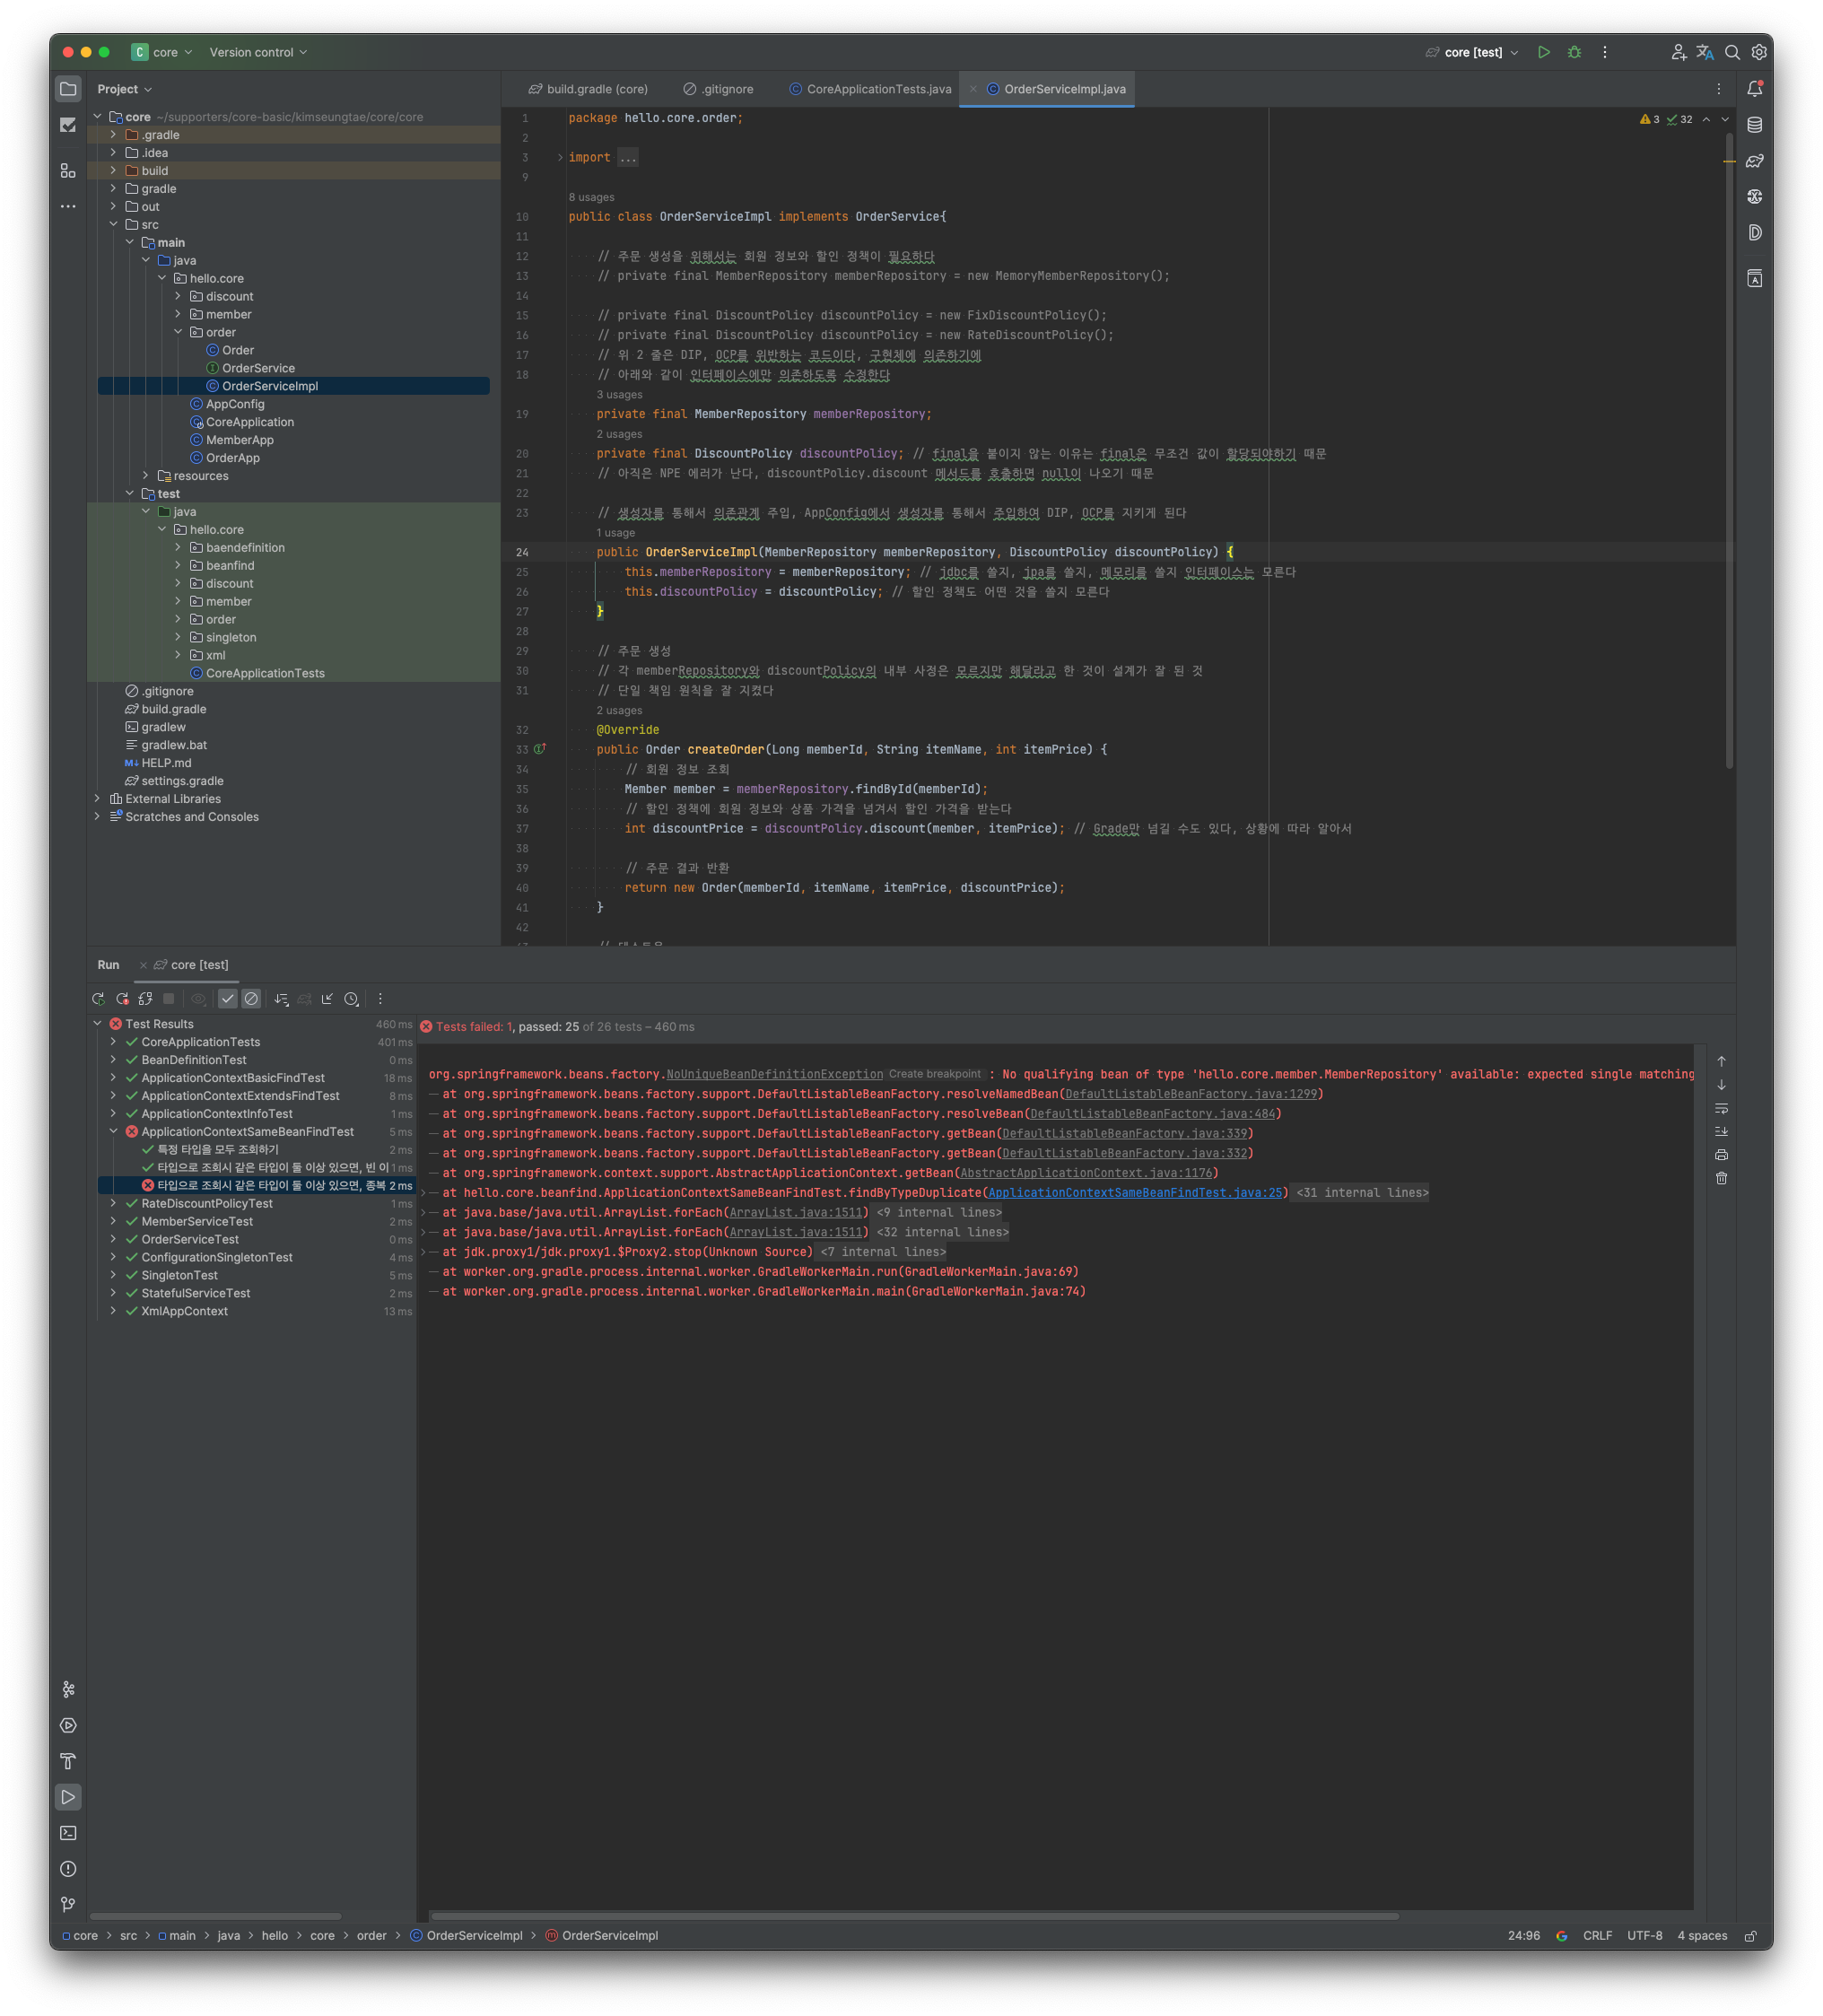Start debugging with the bug icon
This screenshot has width=1823, height=2016.
coord(1574,52)
